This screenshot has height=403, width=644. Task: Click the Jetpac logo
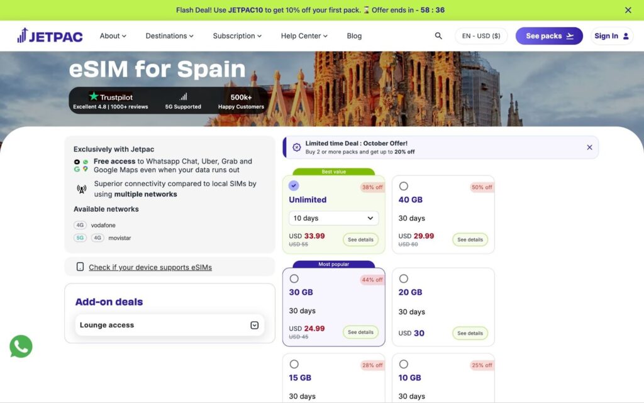pyautogui.click(x=50, y=36)
